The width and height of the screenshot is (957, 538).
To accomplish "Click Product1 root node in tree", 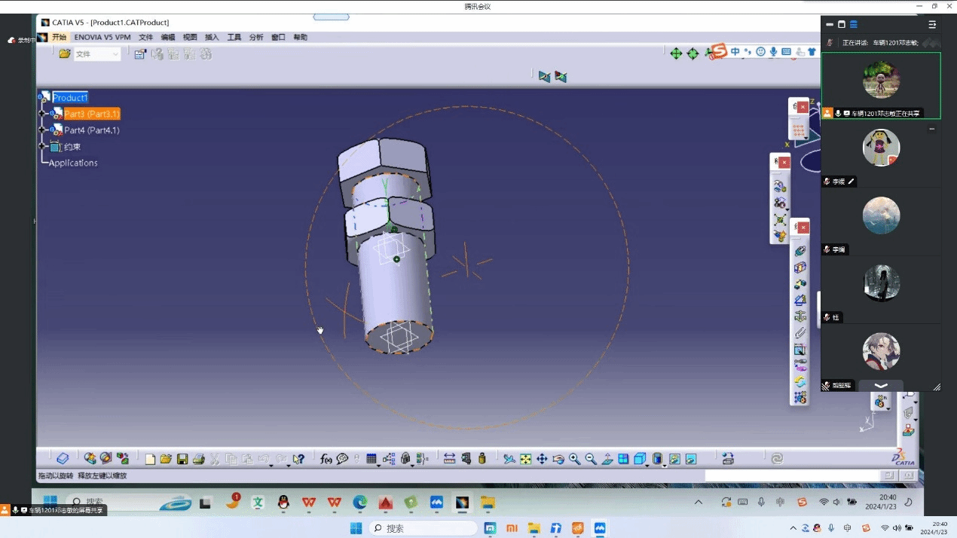I will coord(70,98).
